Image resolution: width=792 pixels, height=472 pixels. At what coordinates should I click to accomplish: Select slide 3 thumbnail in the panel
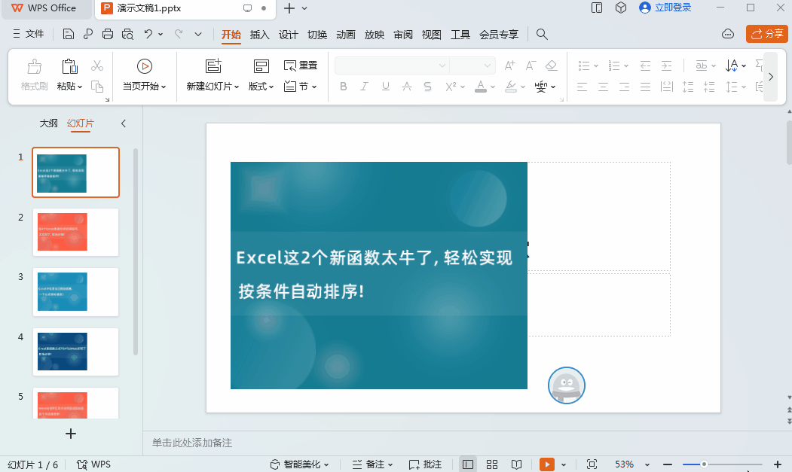[x=75, y=292]
